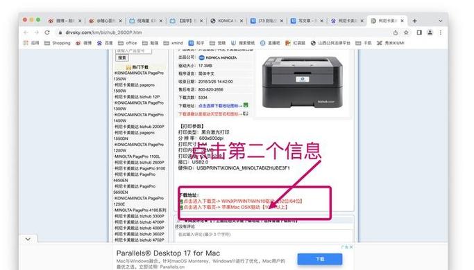Open the Shopping bookmark folder
474x270 pixels.
coord(58,43)
